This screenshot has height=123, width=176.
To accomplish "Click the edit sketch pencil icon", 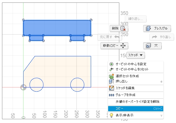I will point(112,88).
